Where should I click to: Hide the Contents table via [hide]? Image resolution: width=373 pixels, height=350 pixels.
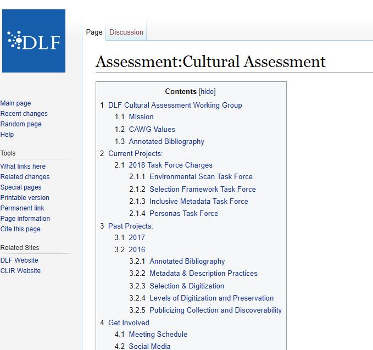point(207,91)
